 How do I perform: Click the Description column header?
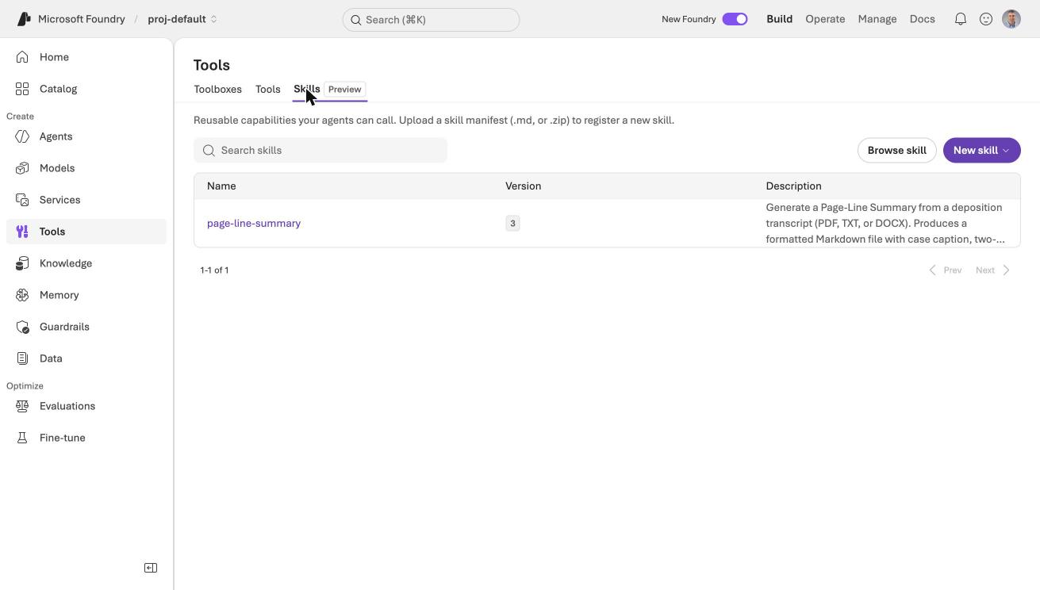tap(793, 186)
